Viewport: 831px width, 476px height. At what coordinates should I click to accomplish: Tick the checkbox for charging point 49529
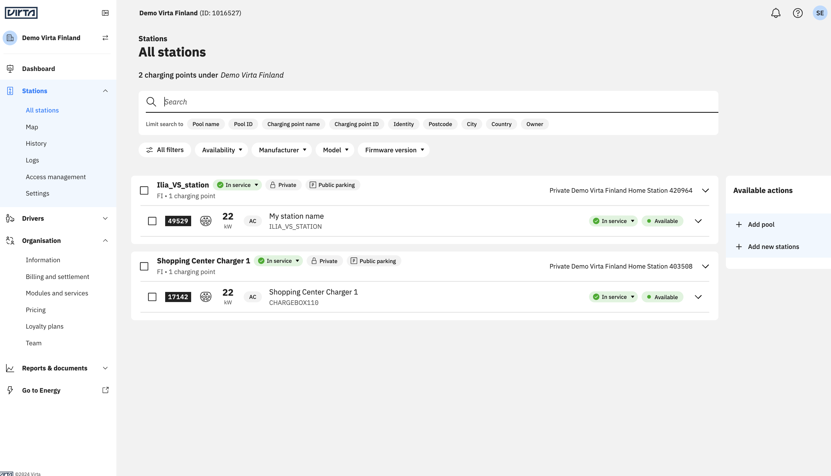pos(152,221)
